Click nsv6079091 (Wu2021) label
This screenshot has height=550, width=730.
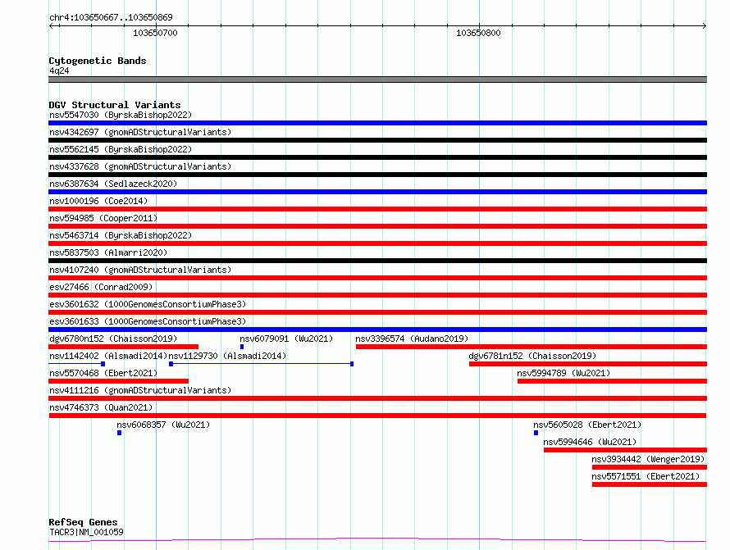coord(286,339)
